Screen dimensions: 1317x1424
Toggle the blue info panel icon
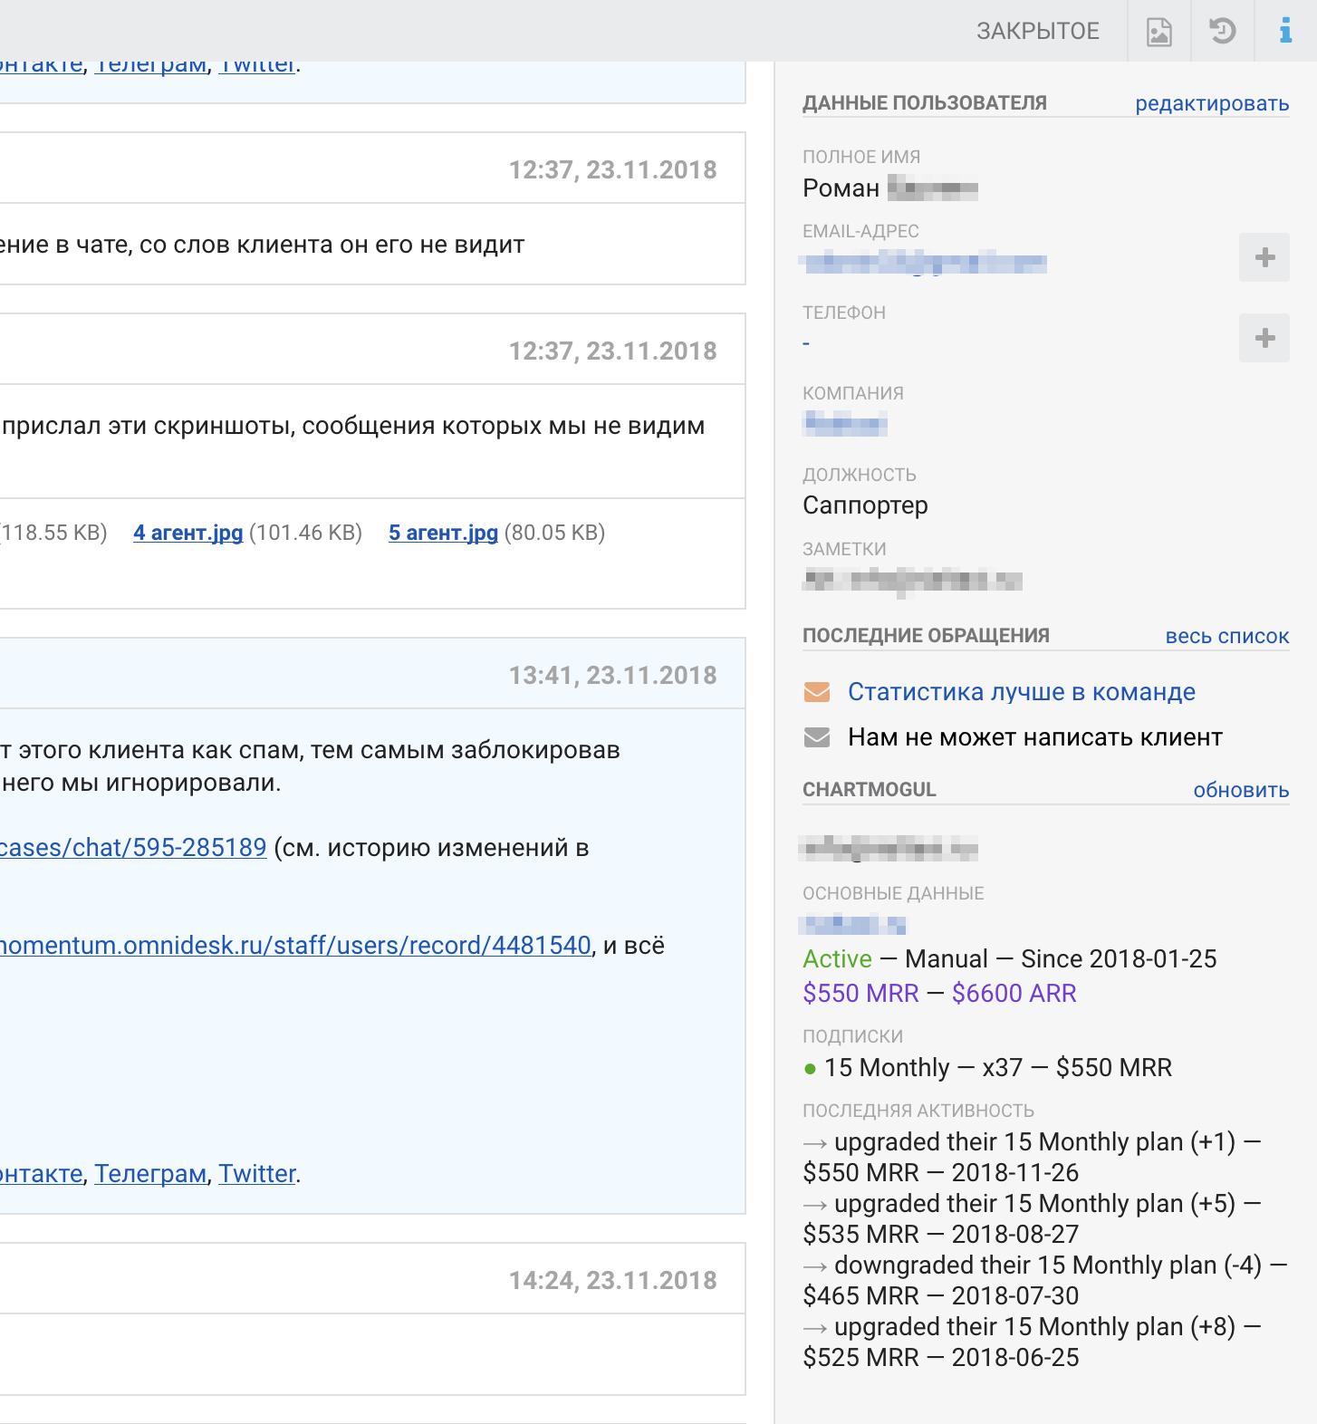[x=1285, y=32]
